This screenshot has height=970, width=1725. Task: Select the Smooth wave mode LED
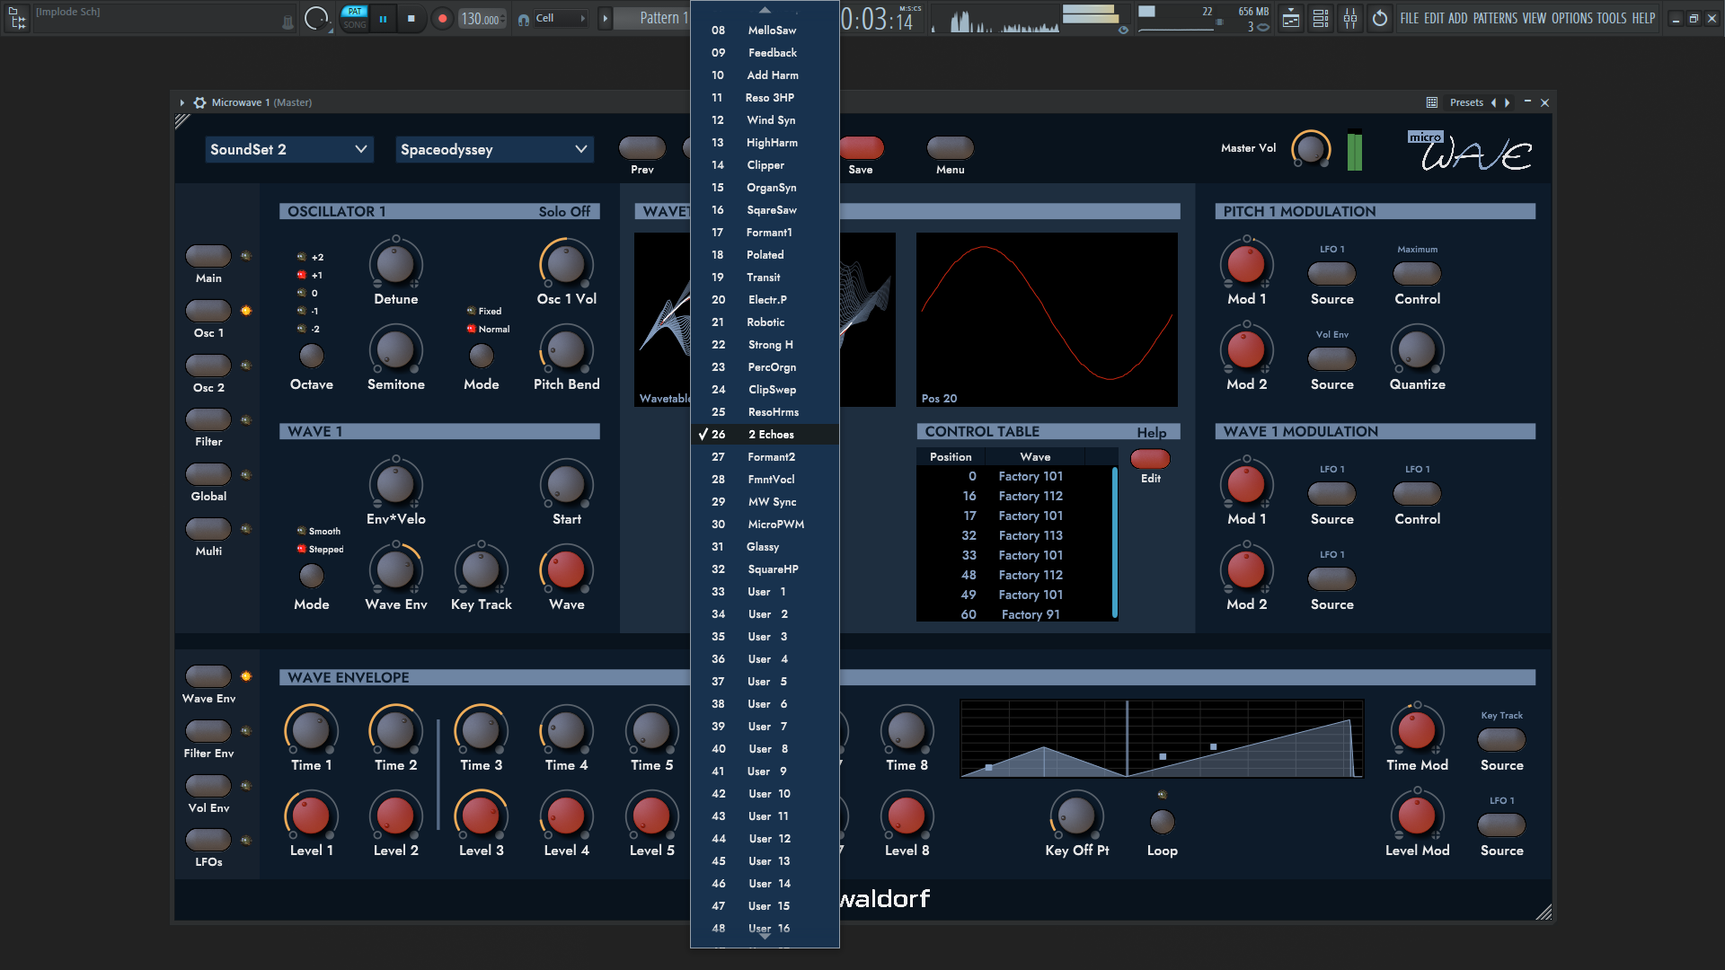(301, 531)
